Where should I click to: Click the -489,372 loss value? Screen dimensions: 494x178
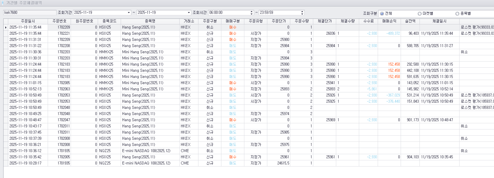393,33
